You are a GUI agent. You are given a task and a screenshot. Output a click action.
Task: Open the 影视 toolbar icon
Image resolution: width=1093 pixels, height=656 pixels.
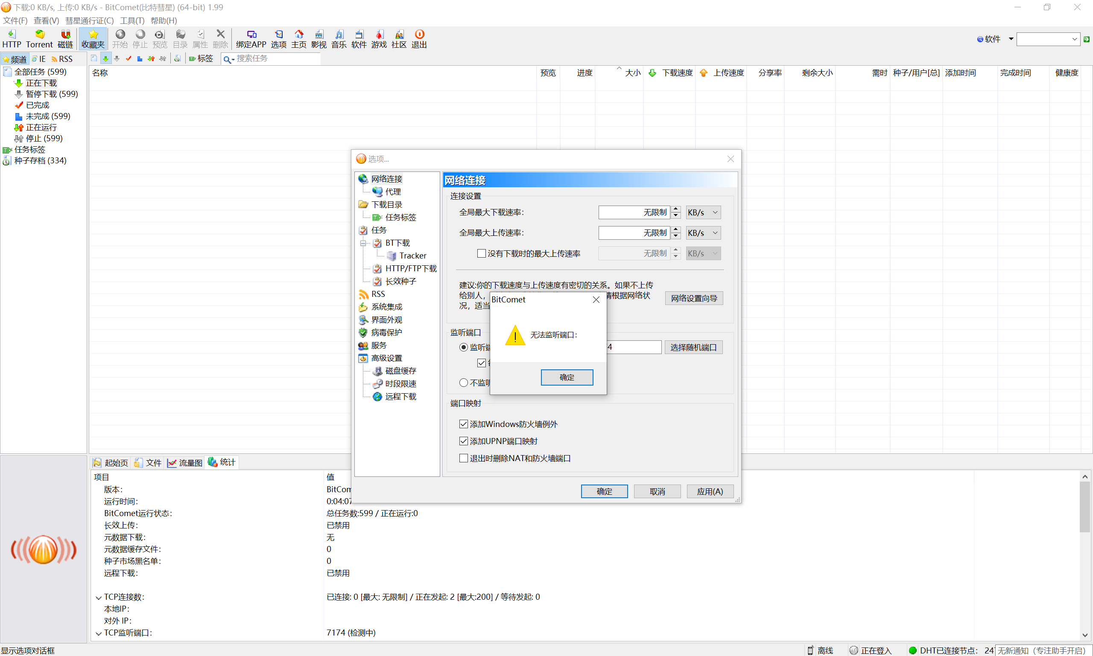(x=319, y=39)
